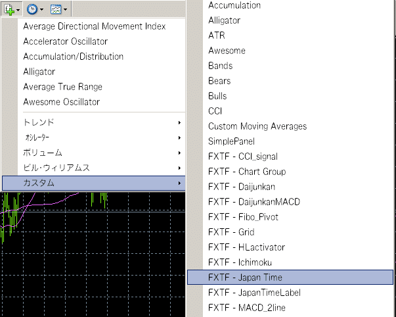Expand the オシレーター submenu
This screenshot has width=396, height=317.
coord(94,137)
